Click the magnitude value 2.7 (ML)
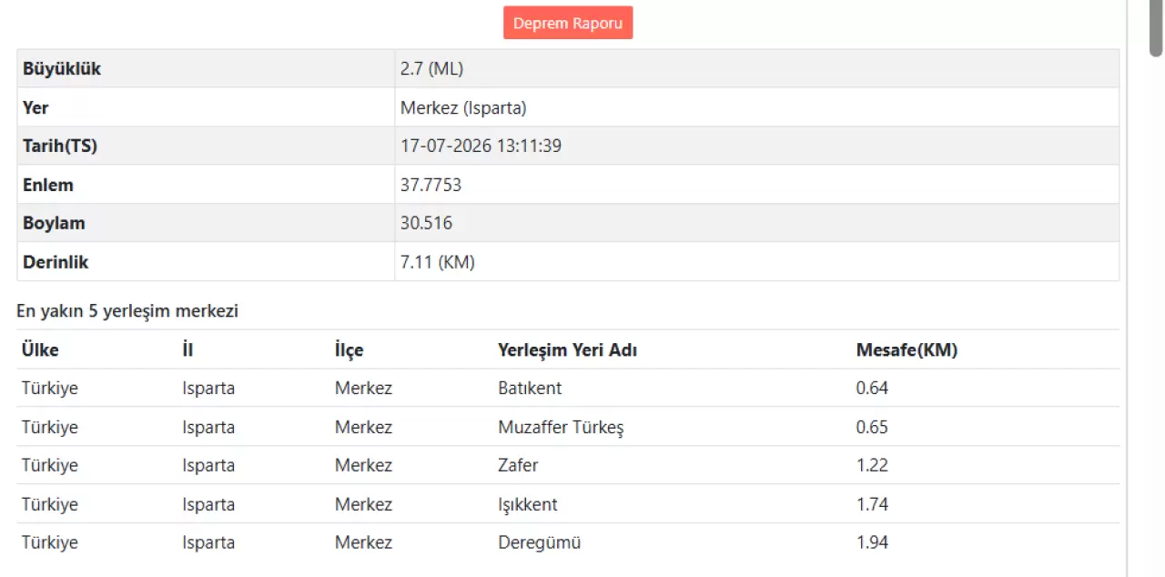 point(432,69)
